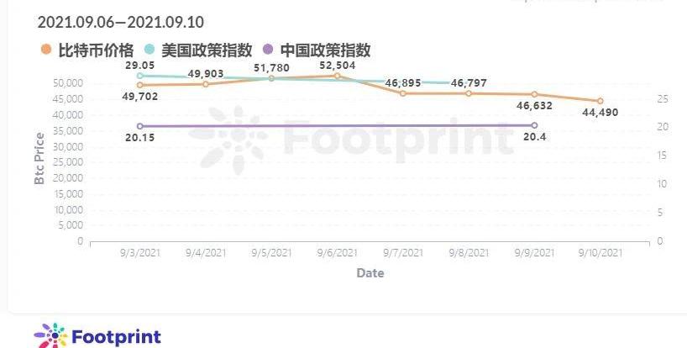
Task: Click the 中国政策指数 legend label
Action: (326, 50)
